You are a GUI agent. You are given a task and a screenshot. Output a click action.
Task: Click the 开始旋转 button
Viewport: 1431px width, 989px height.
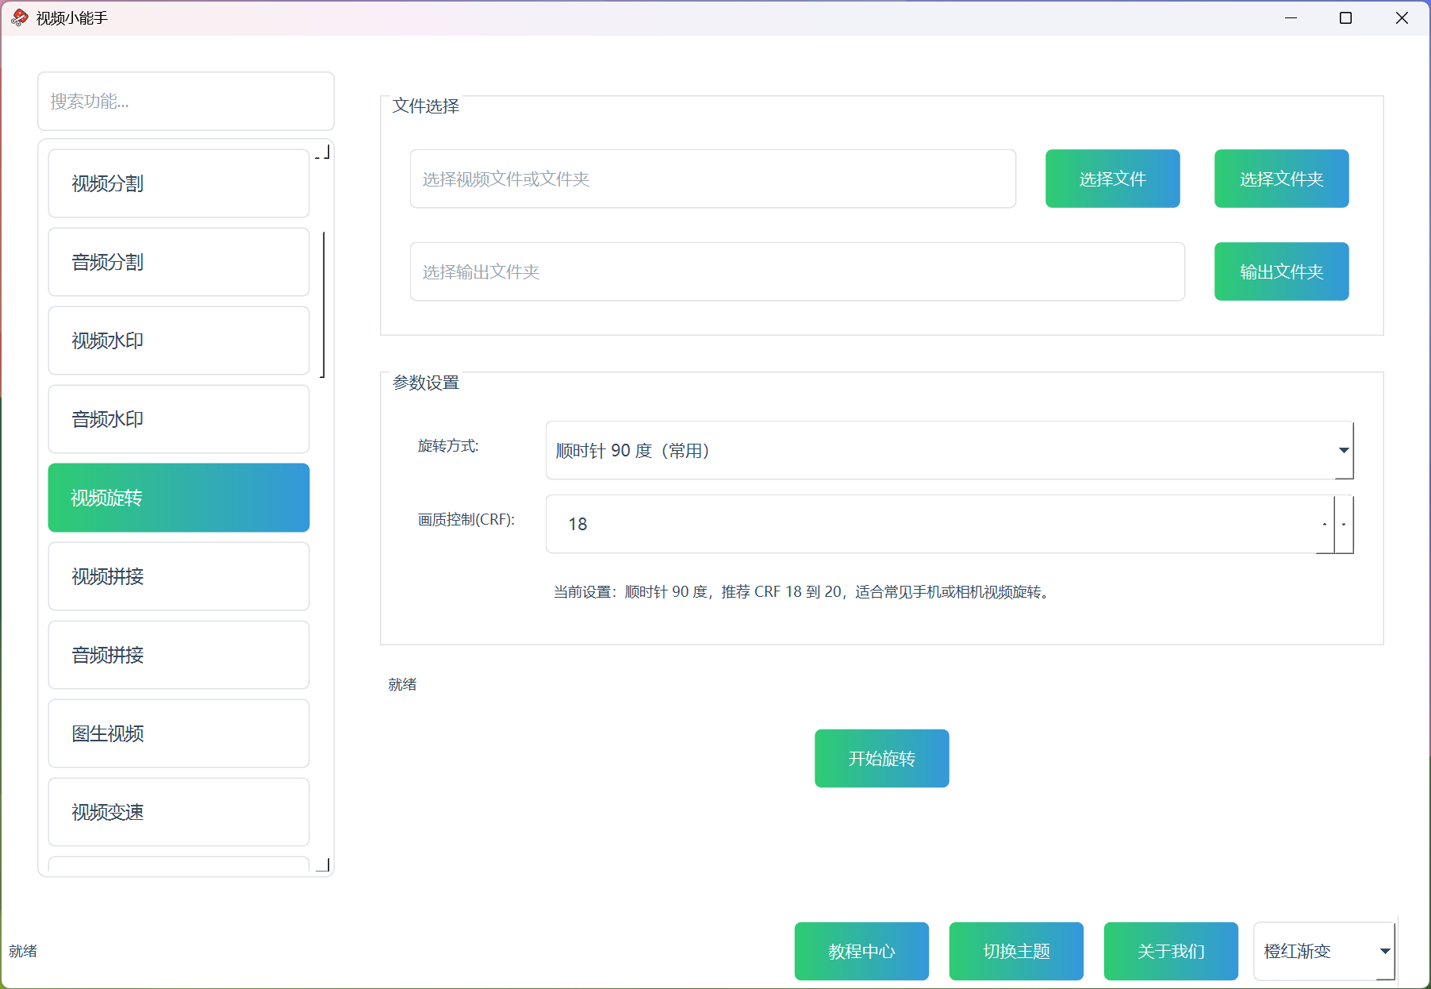[x=881, y=758]
